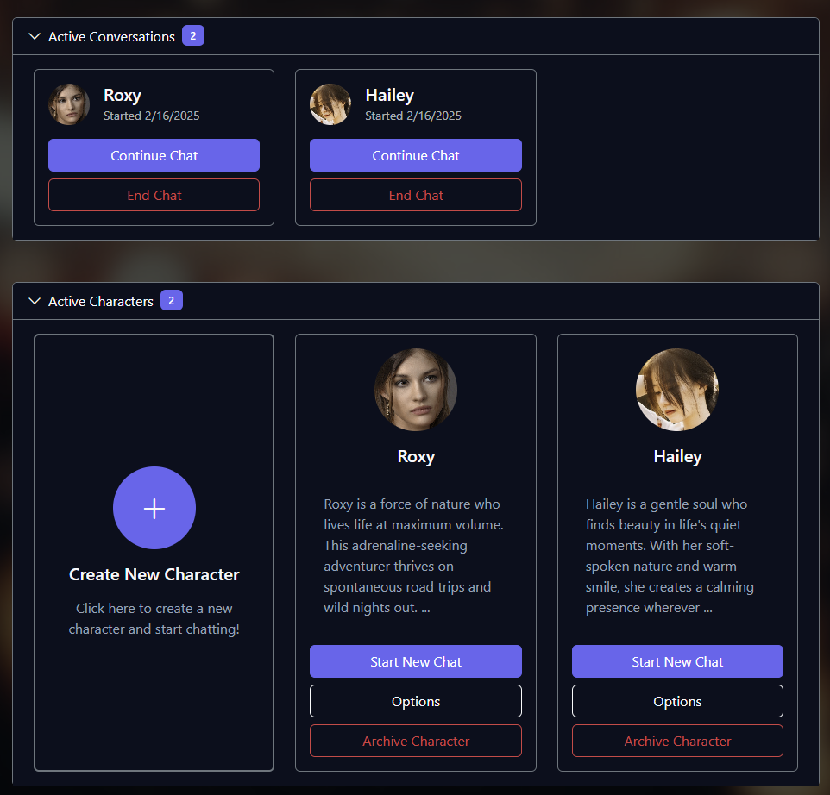Continue chat with Hailey
Screen dimensions: 830x795
point(416,155)
